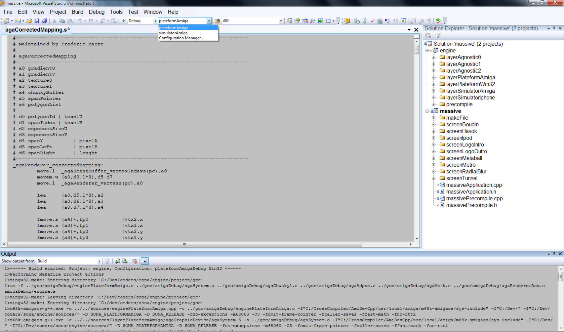Screen dimensions: 564x332
Task: Select simulatorAmiga from the platform list
Action: 188,33
